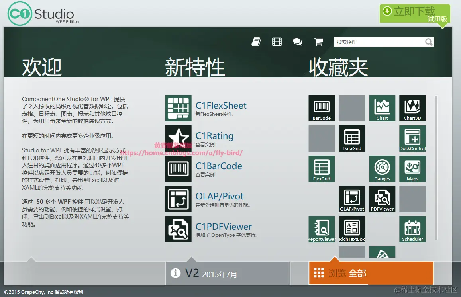461x297 pixels.
Task: Click the 异步处理拥有更优的性能 description
Action: pos(223,205)
